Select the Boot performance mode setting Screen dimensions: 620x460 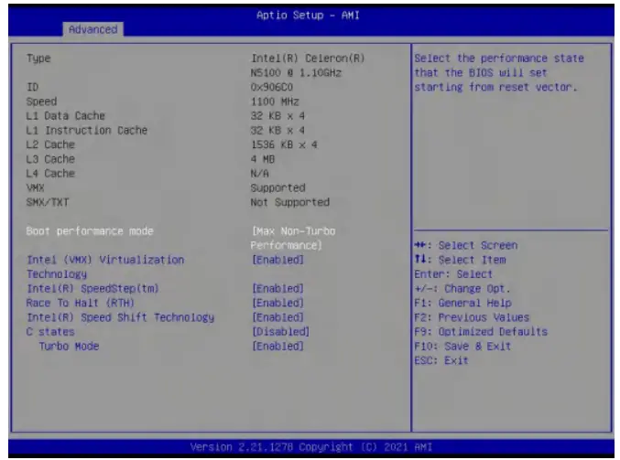90,231
